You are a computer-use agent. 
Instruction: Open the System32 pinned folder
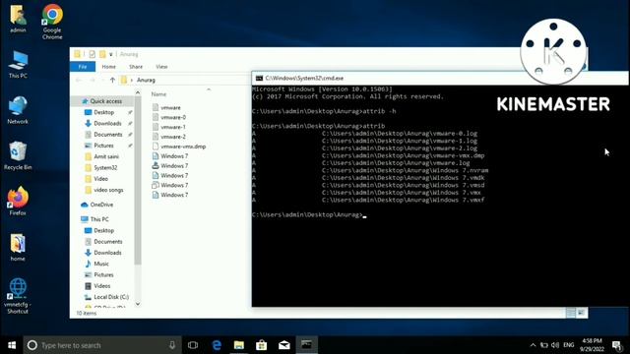105,168
